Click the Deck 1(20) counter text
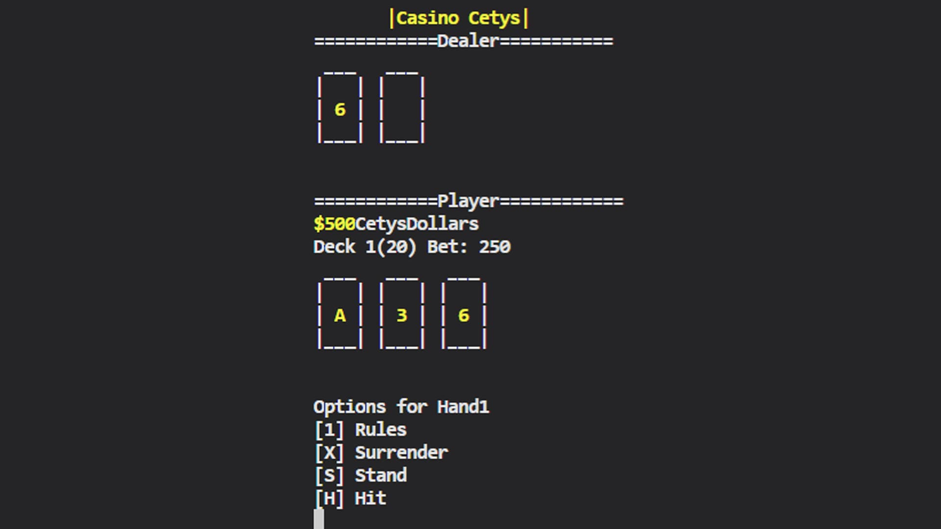The width and height of the screenshot is (941, 529). click(365, 247)
